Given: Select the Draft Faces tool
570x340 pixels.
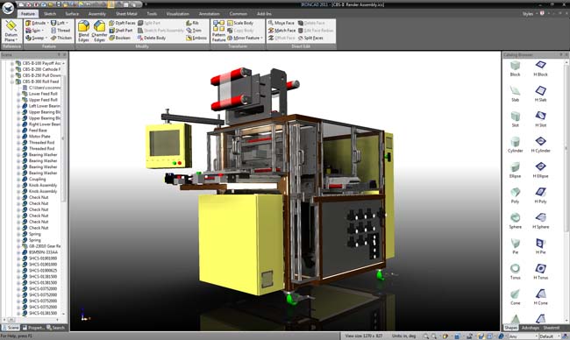Looking at the screenshot, I should pos(122,23).
